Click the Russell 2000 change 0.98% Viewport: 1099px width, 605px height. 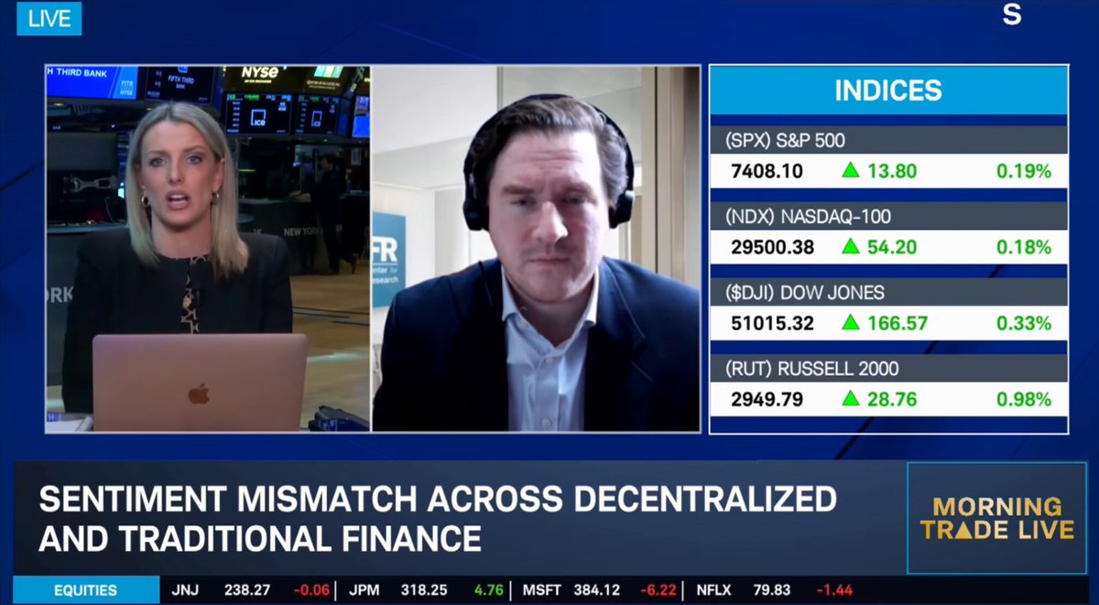[x=1024, y=399]
